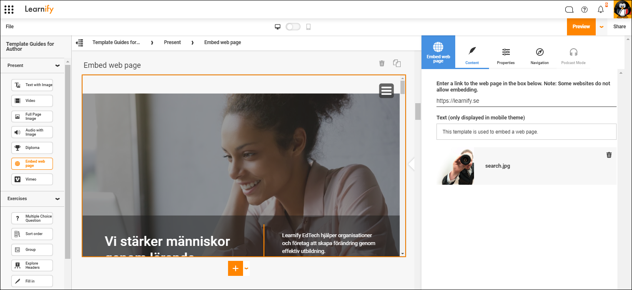The height and width of the screenshot is (290, 632).
Task: Duplicate the Embed web page slide
Action: click(397, 63)
